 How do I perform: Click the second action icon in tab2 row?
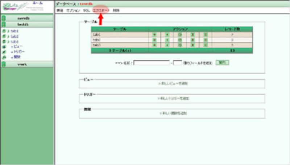167,40
